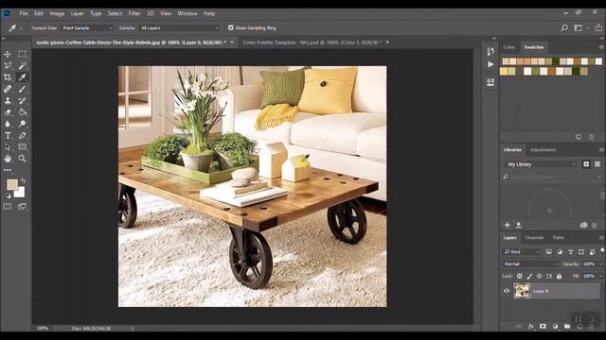This screenshot has height=340, width=606.
Task: Toggle Show Sampling Ring checkbox
Action: 231,27
